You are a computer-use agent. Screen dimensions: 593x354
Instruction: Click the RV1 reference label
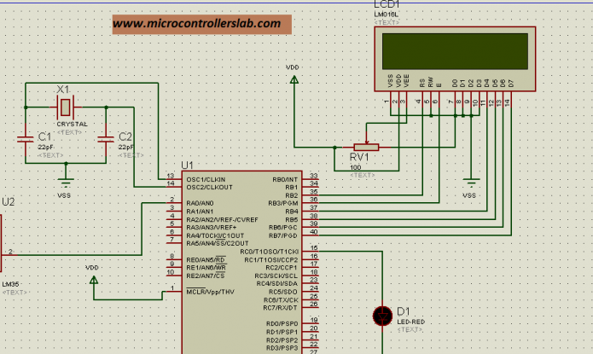pyautogui.click(x=359, y=157)
